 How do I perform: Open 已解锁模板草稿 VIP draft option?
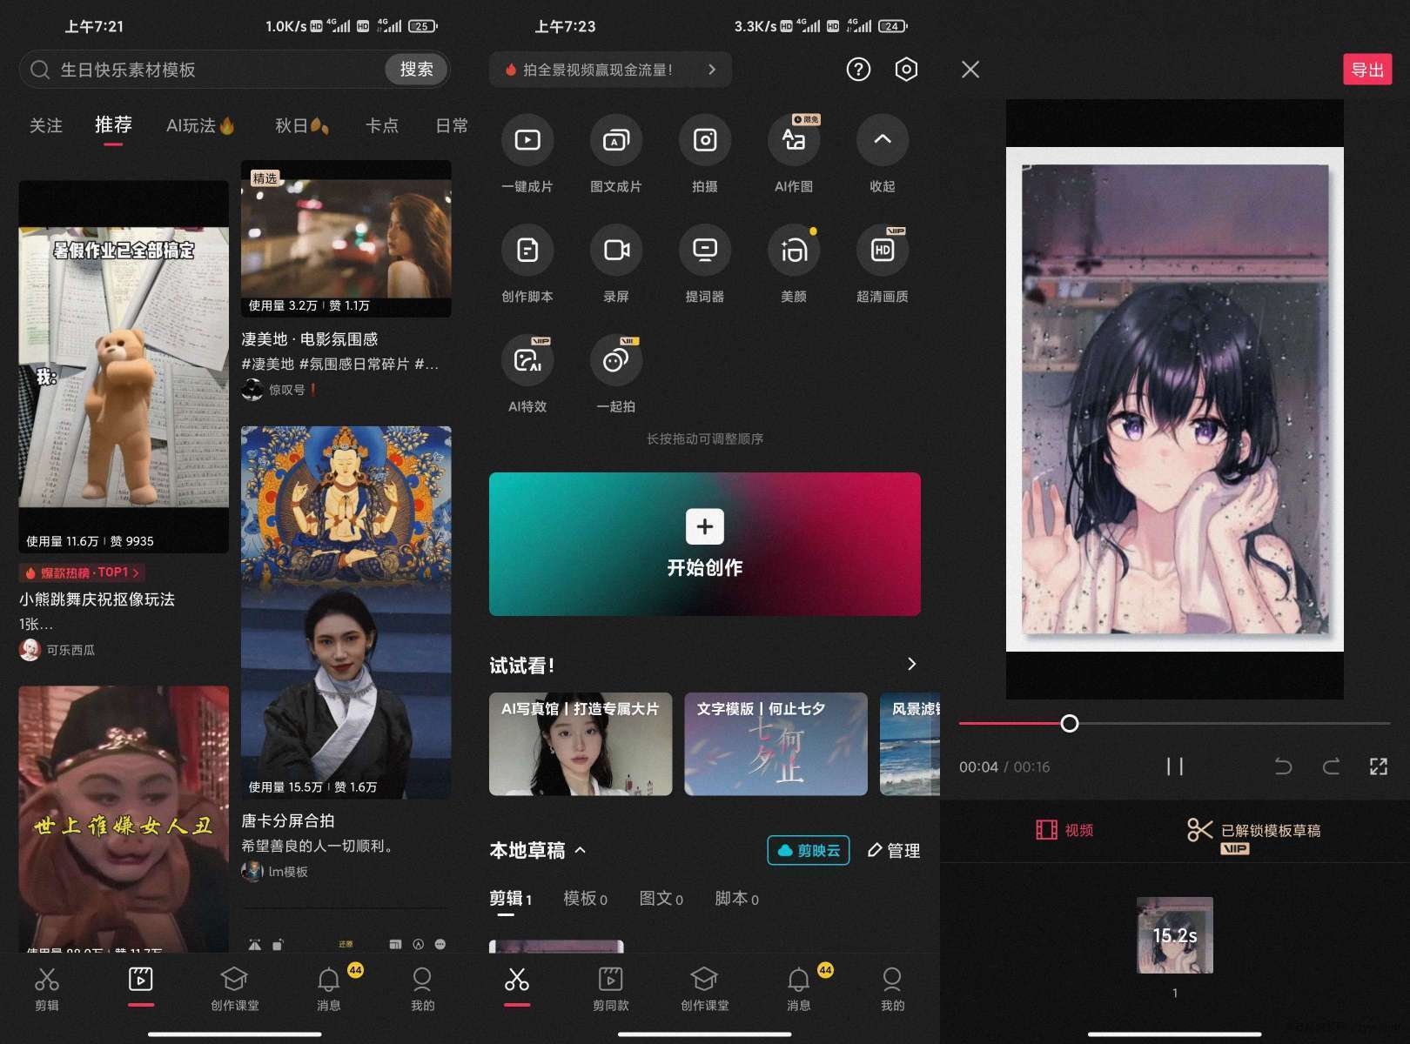(x=1254, y=834)
